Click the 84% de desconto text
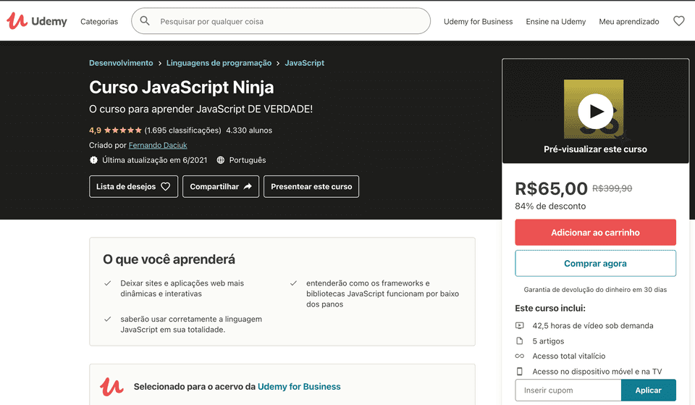The width and height of the screenshot is (695, 405). [550, 206]
